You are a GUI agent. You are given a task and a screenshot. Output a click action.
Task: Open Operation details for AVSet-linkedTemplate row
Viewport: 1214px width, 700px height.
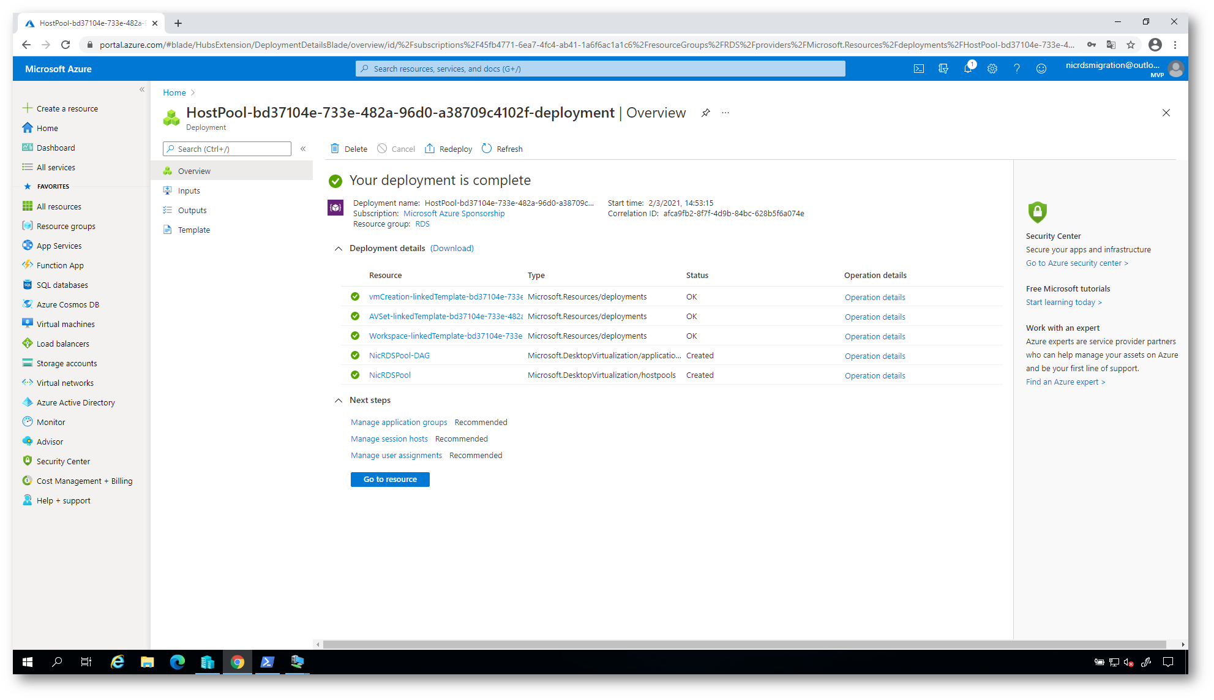(x=875, y=317)
